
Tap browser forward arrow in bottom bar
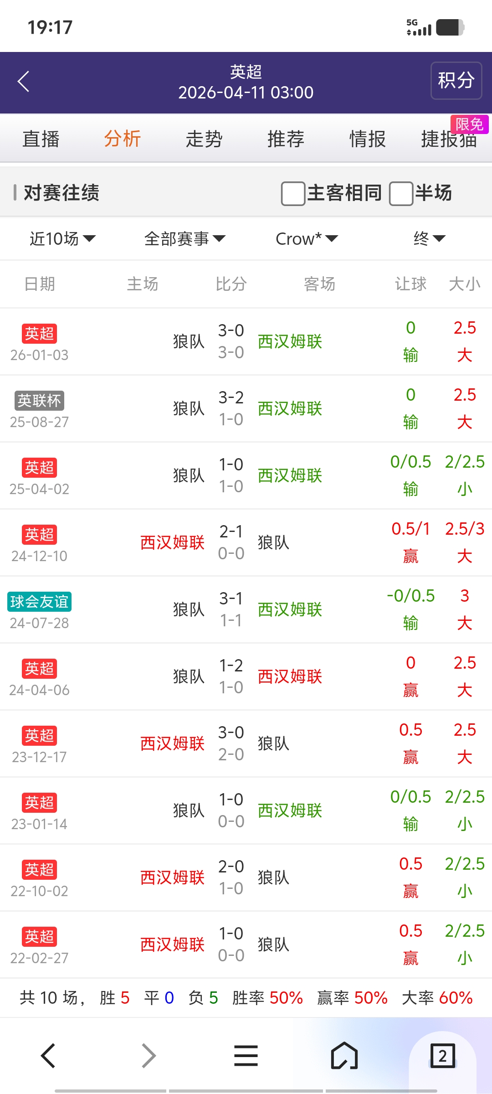coord(149,1056)
